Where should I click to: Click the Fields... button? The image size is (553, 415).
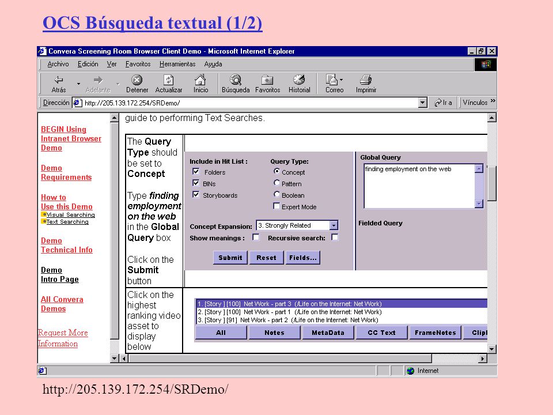[x=303, y=258]
